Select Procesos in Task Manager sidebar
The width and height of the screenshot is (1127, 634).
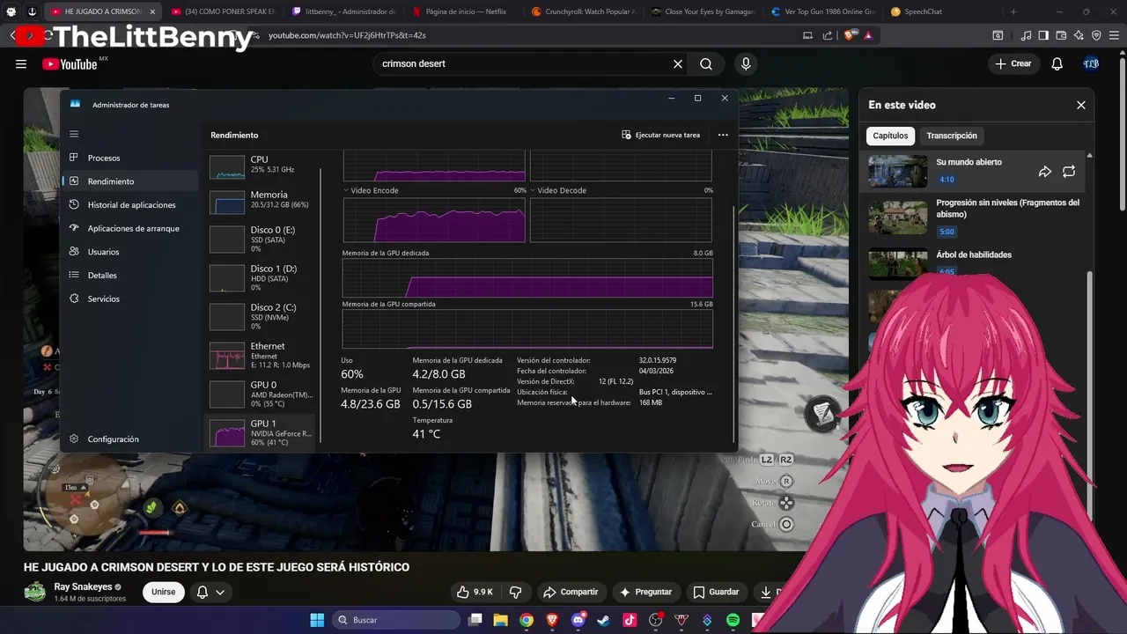point(130,158)
